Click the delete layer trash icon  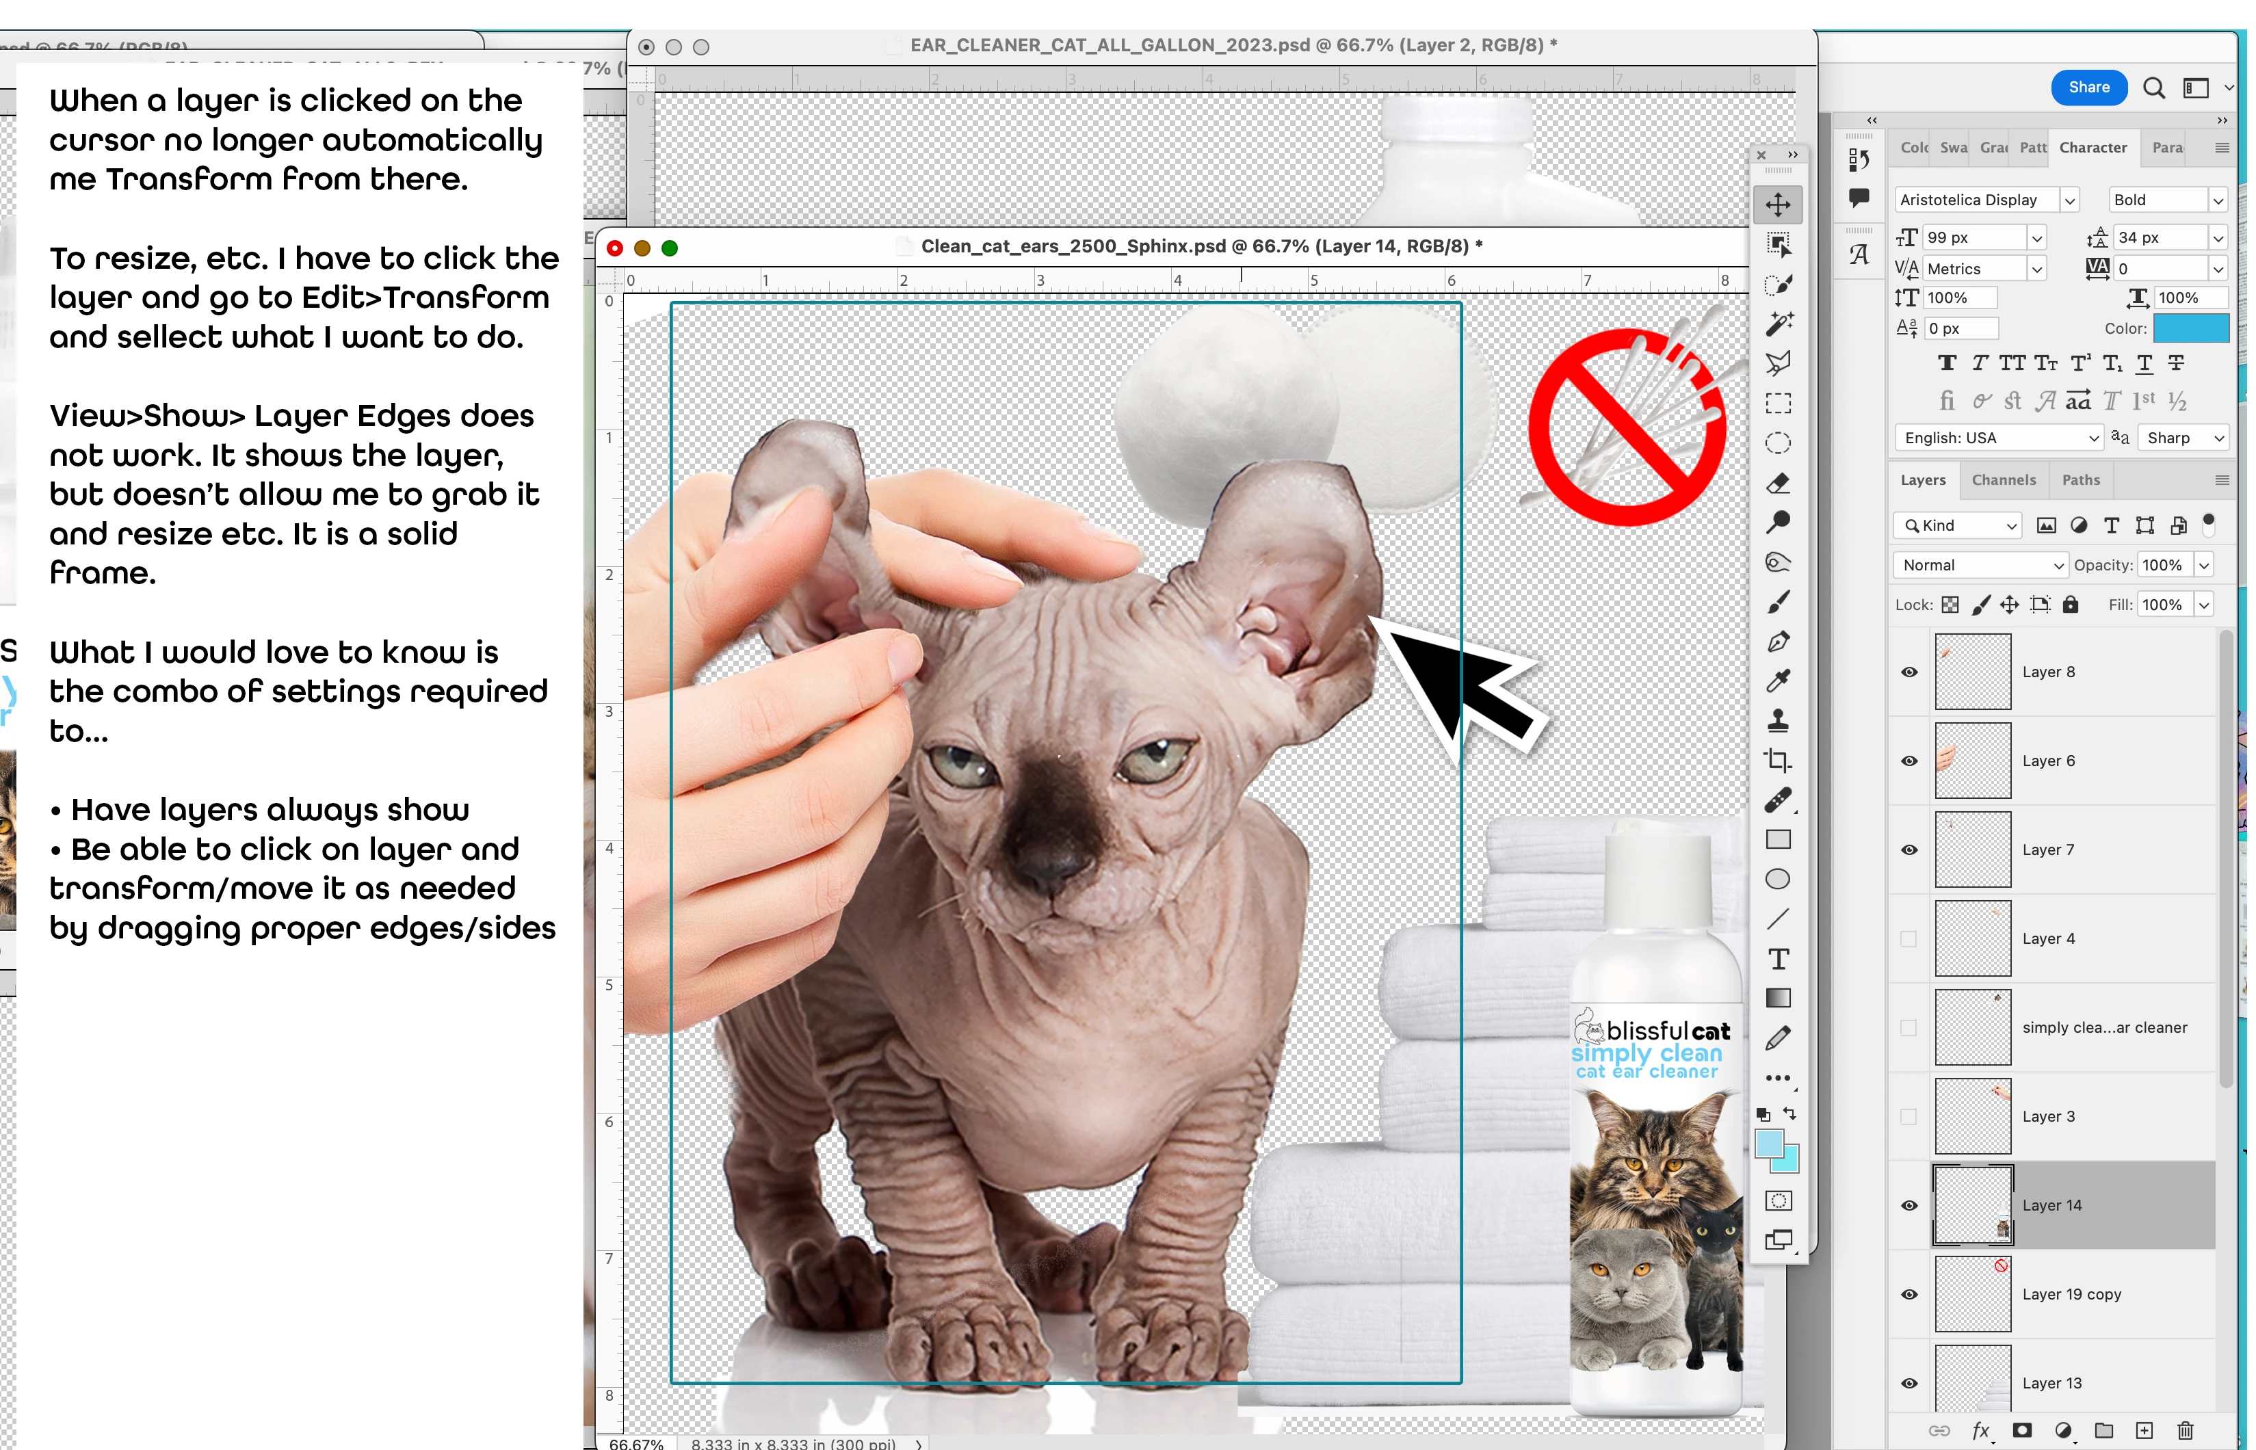2184,1430
